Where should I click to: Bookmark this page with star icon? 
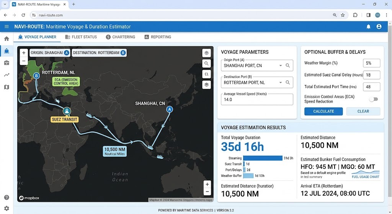tap(343, 15)
